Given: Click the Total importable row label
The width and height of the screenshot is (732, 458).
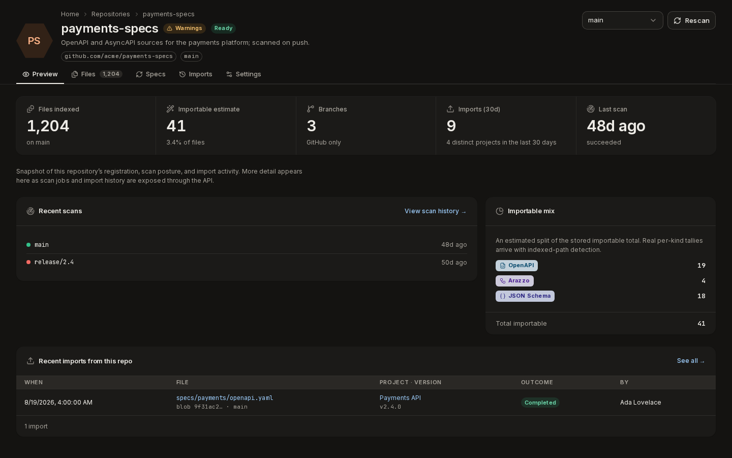Looking at the screenshot, I should click(x=521, y=324).
